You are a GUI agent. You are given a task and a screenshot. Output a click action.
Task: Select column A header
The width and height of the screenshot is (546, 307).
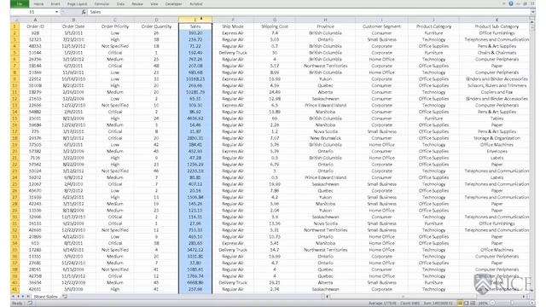pyautogui.click(x=35, y=20)
